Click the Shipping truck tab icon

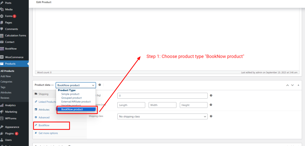36,94
